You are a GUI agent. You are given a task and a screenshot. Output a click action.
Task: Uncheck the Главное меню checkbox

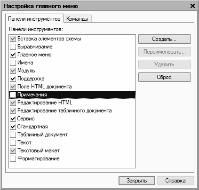pos(13,55)
